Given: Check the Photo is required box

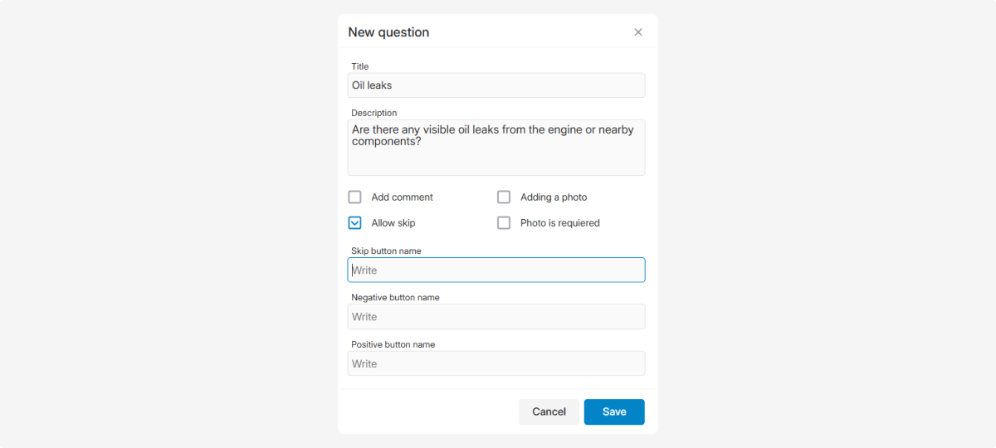Looking at the screenshot, I should click(504, 223).
